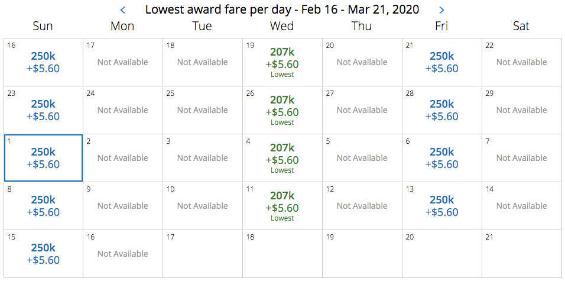Pick Friday February 21 250k fare
The width and height of the screenshot is (565, 281).
point(441,62)
